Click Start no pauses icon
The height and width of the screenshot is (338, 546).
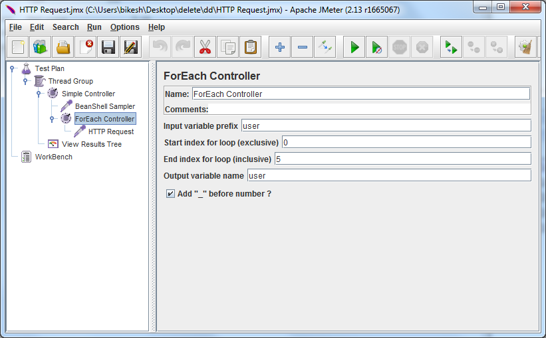pos(377,47)
